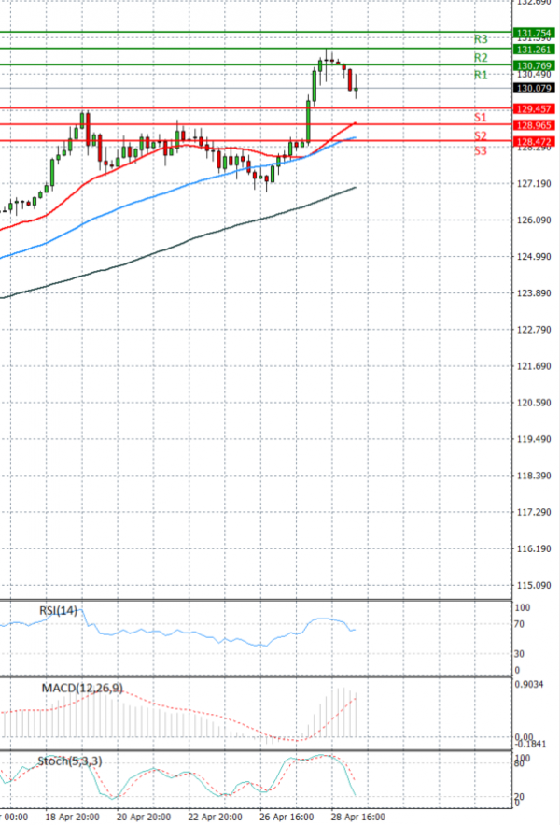This screenshot has width=560, height=825.
Task: Click the last candlestick on the chart
Action: [x=356, y=89]
